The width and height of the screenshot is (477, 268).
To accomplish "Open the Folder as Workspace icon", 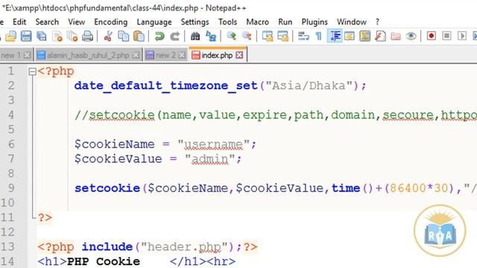I will point(396,36).
